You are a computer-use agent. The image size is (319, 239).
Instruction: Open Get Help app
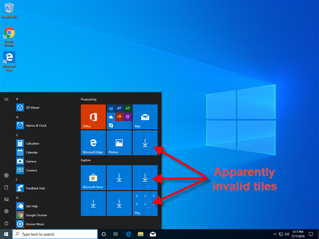pos(45,206)
